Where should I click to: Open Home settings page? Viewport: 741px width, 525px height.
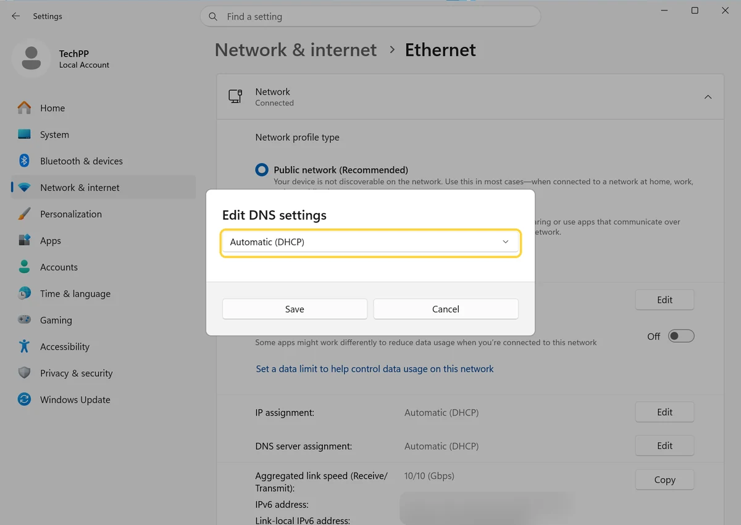click(x=52, y=108)
